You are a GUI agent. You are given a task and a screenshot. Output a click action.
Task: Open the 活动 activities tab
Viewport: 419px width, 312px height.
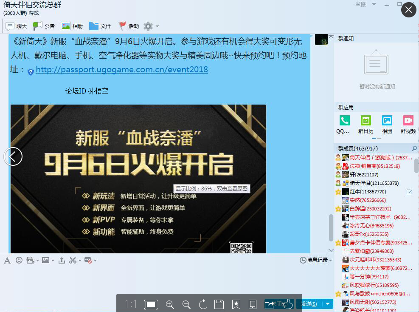pyautogui.click(x=129, y=26)
